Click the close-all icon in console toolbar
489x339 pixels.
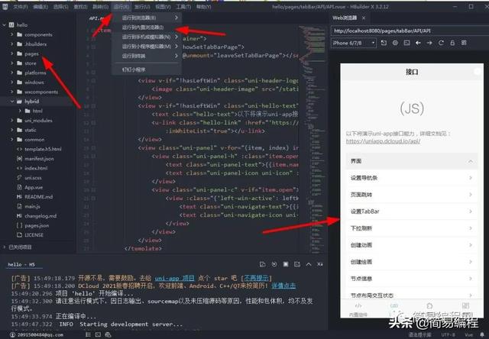pyautogui.click(x=320, y=264)
